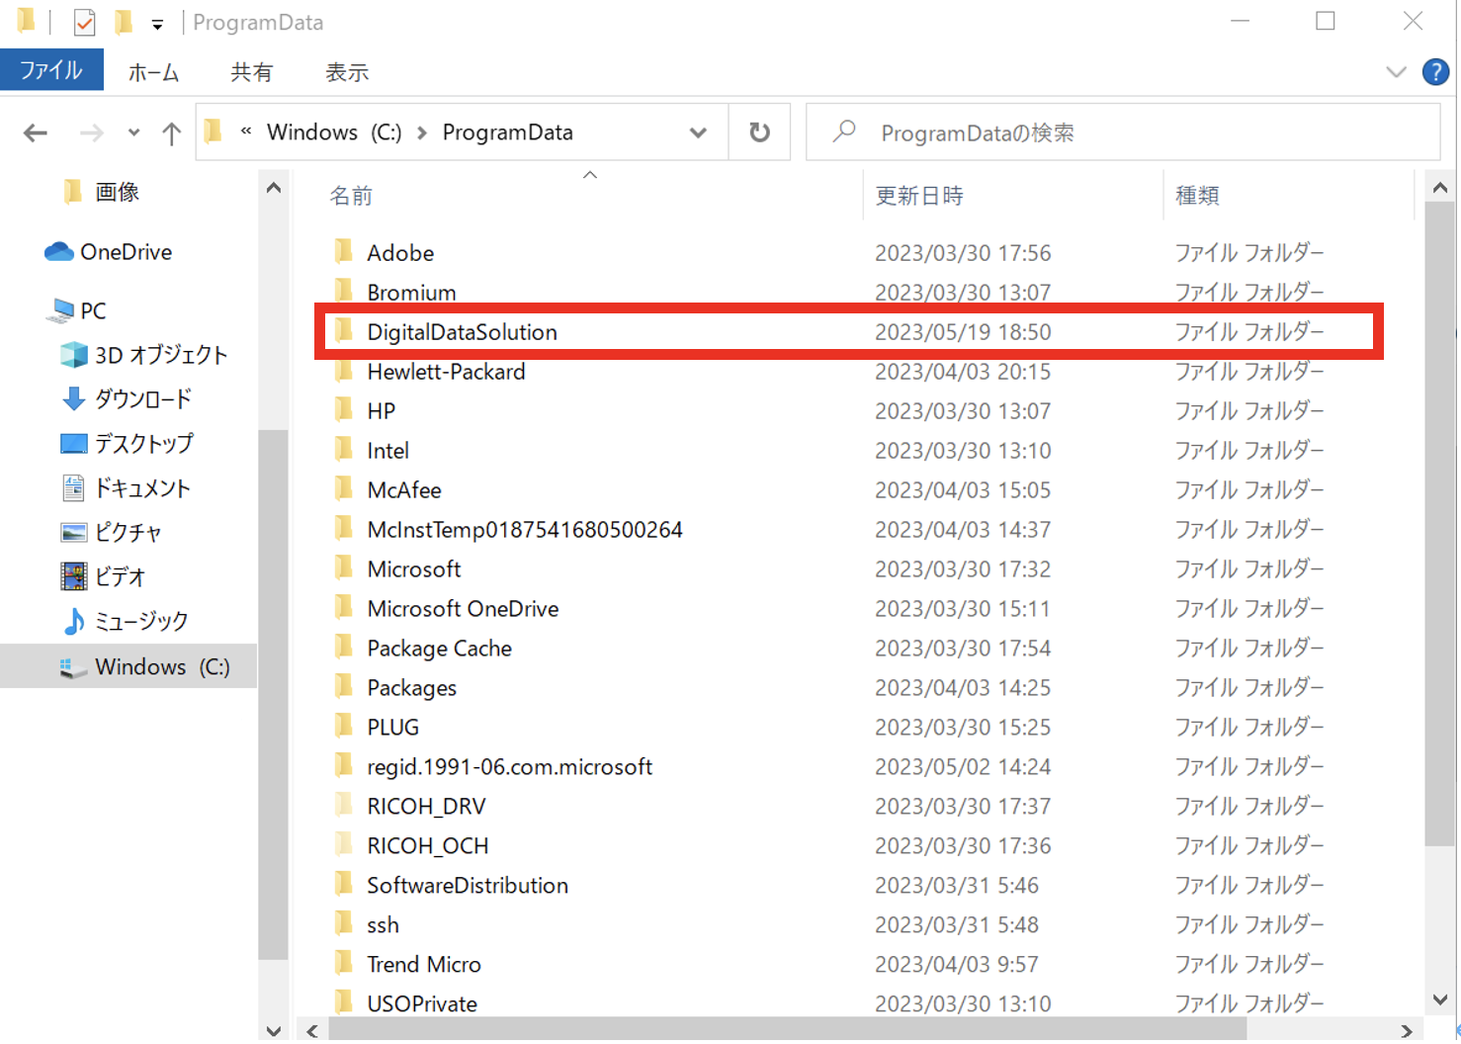Click ProgramData in the address path
The height and width of the screenshot is (1044, 1461).
(x=508, y=132)
